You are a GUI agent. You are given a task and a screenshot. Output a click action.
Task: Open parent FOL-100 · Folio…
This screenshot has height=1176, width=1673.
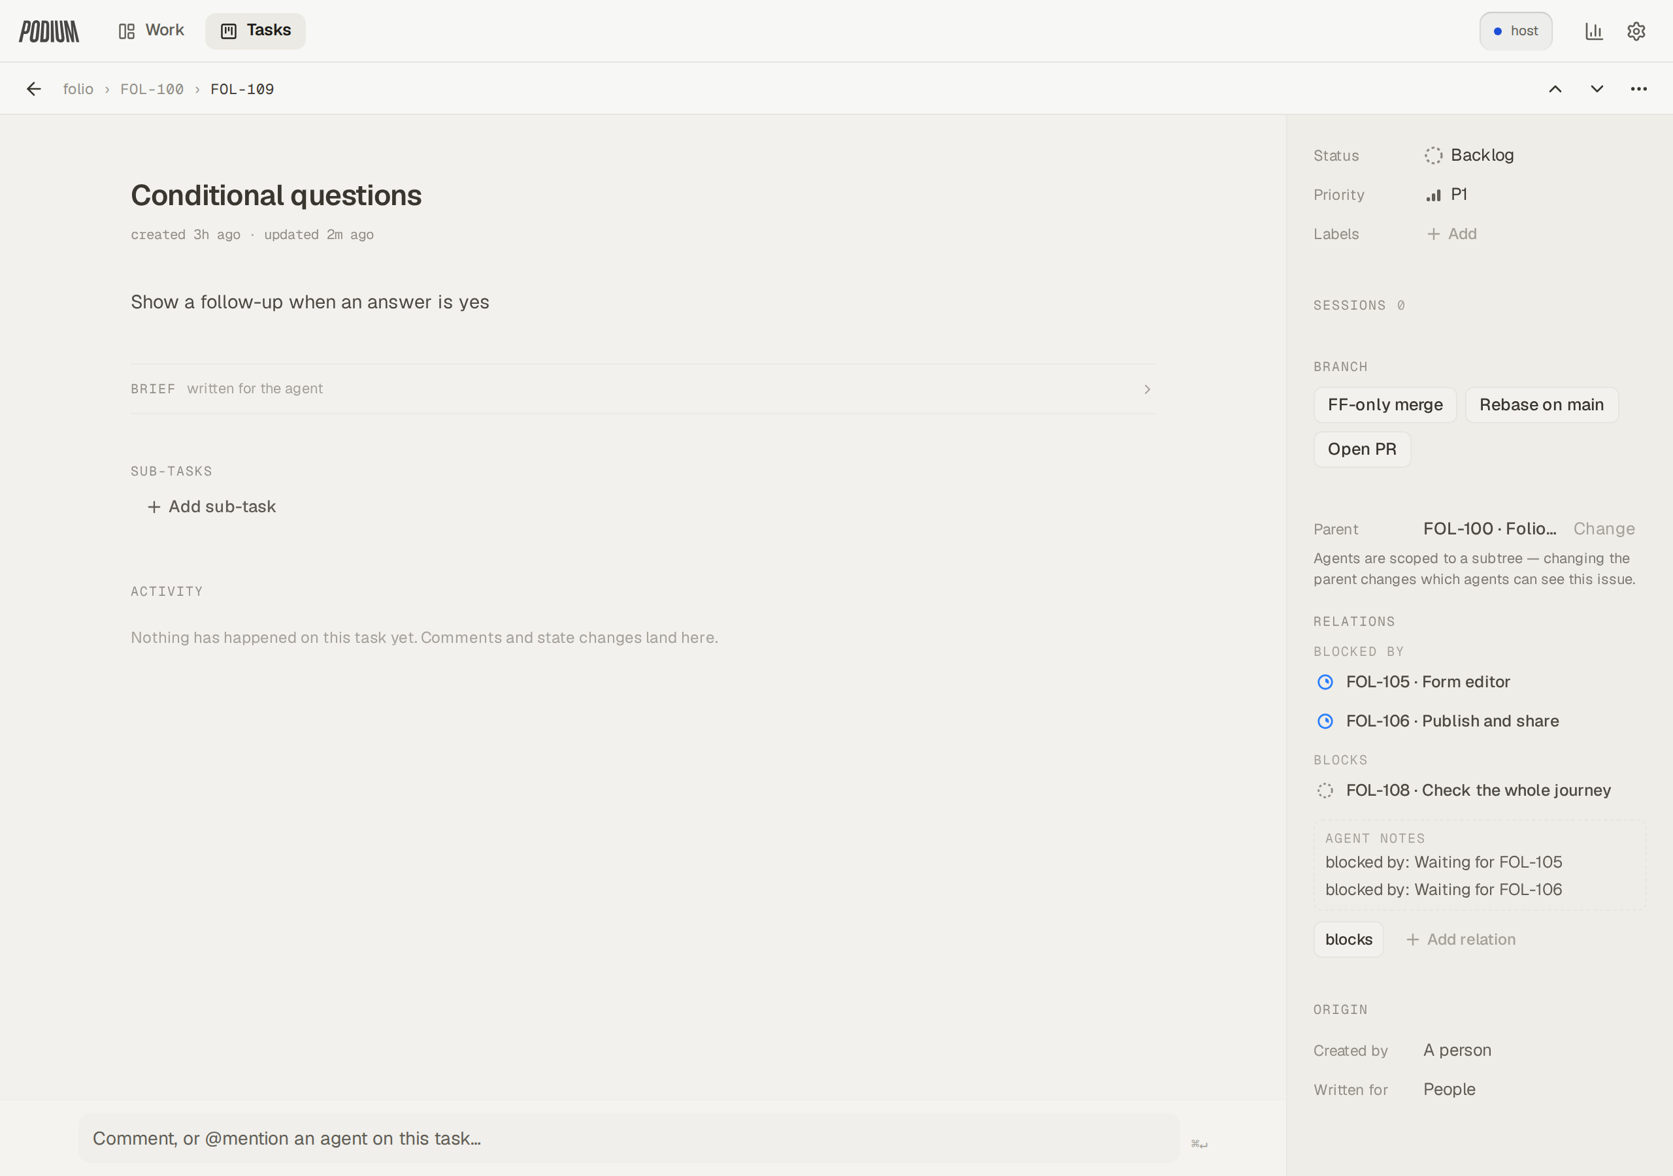tap(1489, 529)
